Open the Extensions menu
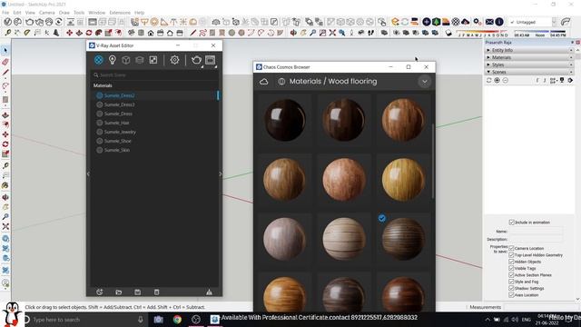The image size is (581, 327). [x=120, y=13]
